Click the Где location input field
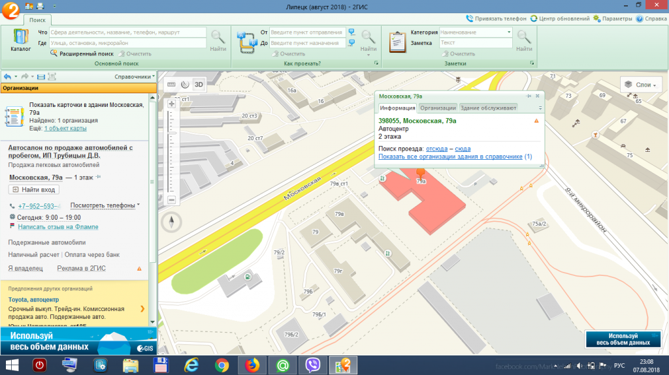Viewport: 669px width, 375px height. [x=127, y=42]
